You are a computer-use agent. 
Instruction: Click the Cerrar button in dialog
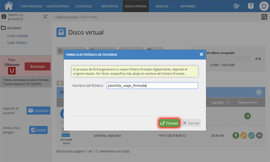191,123
